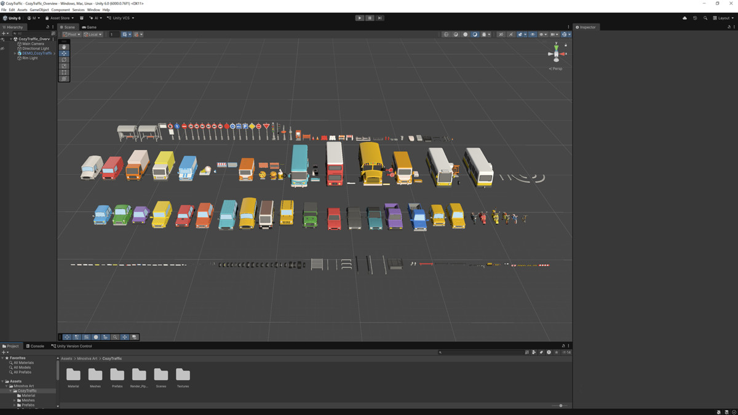Select All Materials under Favorites
The image size is (738, 415).
click(23, 363)
